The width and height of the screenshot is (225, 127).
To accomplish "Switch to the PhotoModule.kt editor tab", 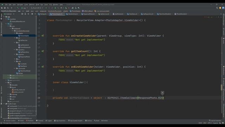I will tap(181, 14).
